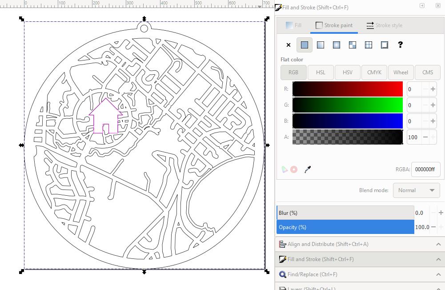Expand the Align and Distribute panel
This screenshot has height=290, width=445.
[360, 244]
